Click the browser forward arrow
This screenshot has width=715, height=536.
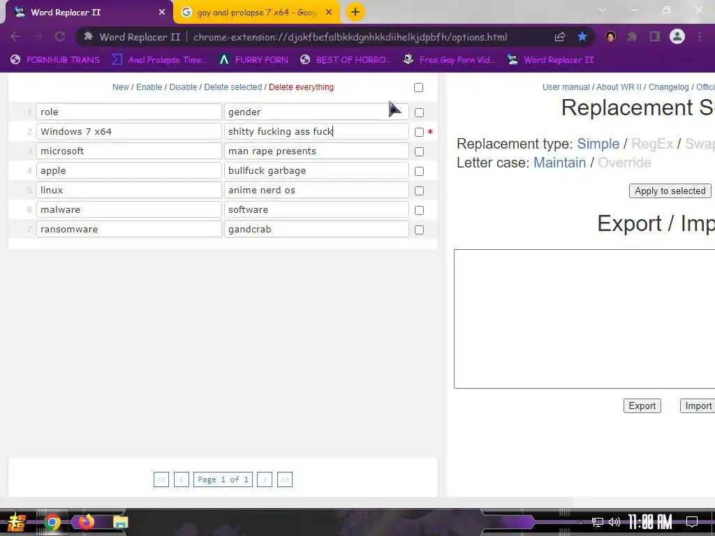pyautogui.click(x=38, y=36)
